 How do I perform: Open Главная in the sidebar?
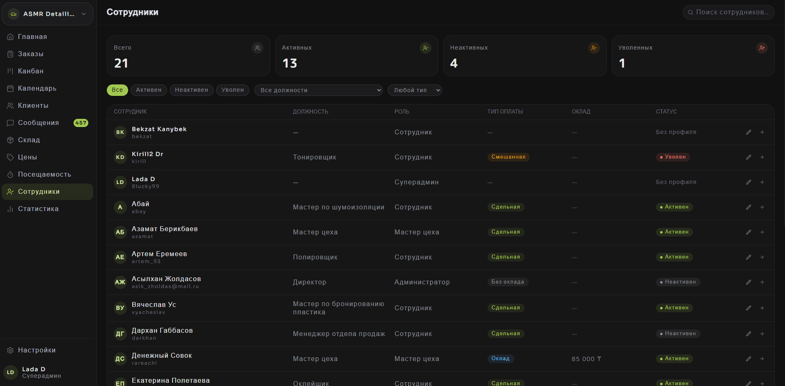pos(48,37)
